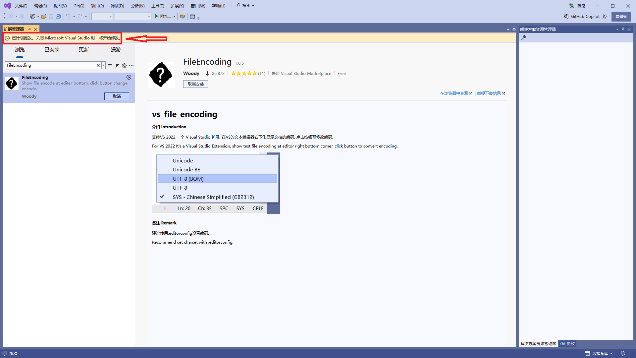The image size is (636, 358).
Task: Click the sort icon in the extension search bar
Action: click(x=117, y=66)
